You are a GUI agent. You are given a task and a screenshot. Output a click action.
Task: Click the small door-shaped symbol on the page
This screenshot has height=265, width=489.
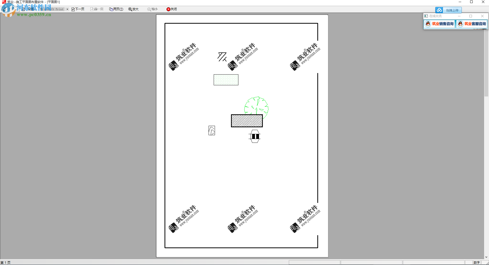212,130
